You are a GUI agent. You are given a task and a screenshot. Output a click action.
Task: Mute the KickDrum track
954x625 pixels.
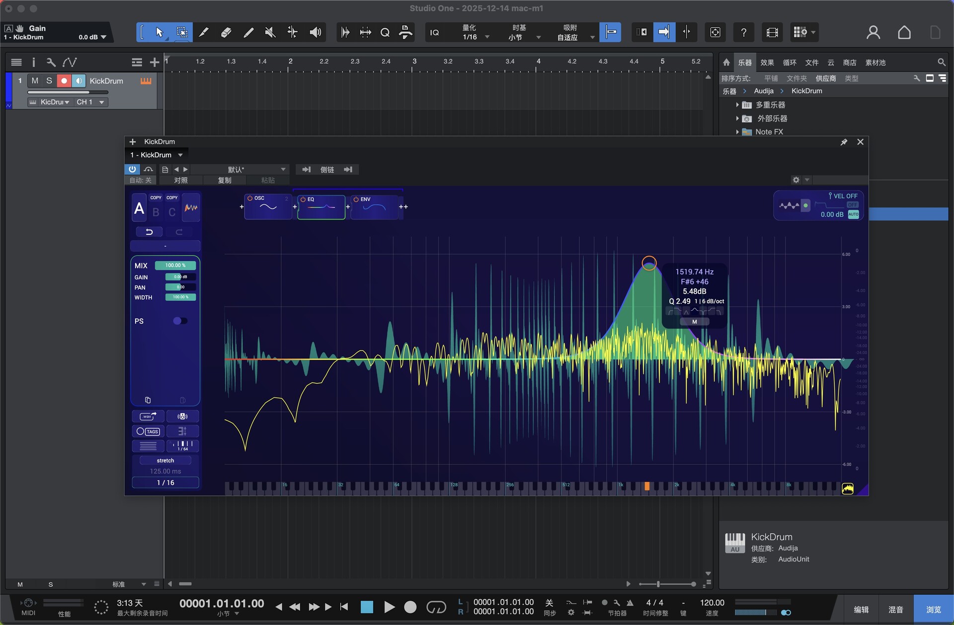(x=35, y=81)
